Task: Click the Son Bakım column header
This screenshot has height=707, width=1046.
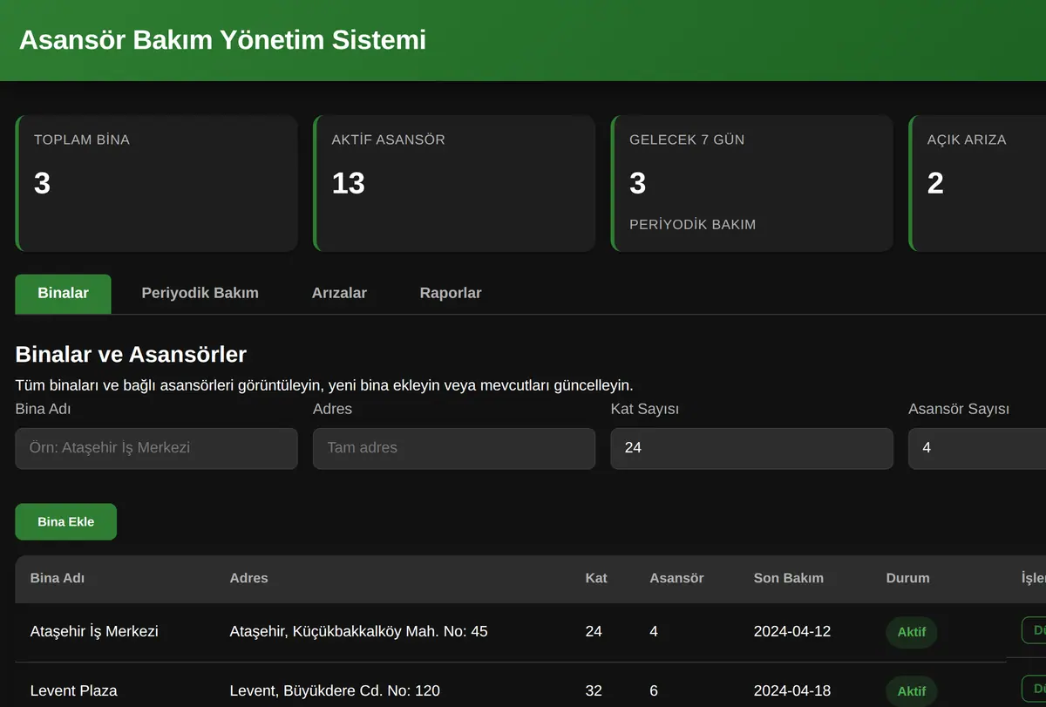Action: point(789,578)
